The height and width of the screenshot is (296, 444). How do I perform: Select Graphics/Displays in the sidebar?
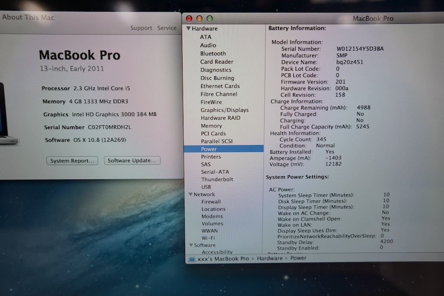point(225,110)
